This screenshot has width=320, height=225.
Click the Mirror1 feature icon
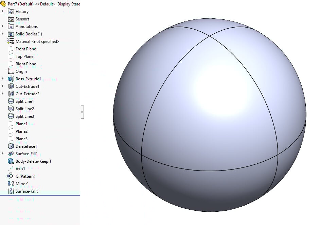[11, 184]
